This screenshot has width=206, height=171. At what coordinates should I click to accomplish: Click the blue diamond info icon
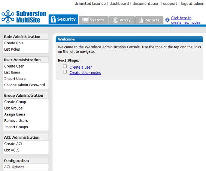pos(167,20)
